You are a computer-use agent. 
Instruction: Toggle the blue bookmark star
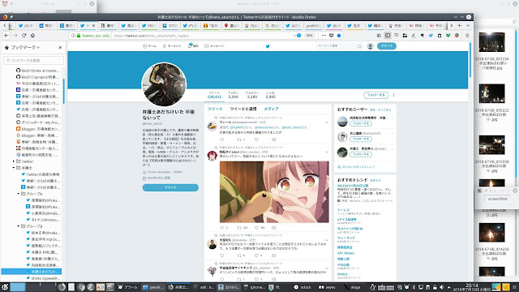[x=339, y=36]
